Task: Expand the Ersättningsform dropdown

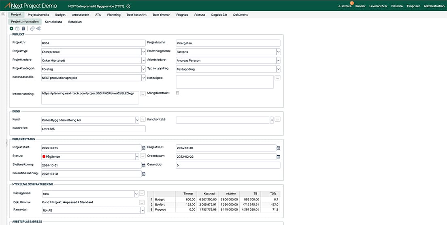Action: click(278, 52)
